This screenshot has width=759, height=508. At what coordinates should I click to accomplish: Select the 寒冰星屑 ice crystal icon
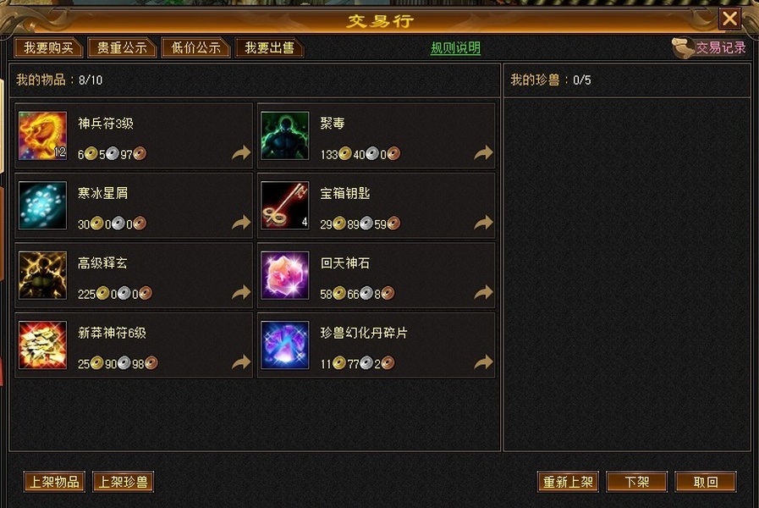pos(42,206)
